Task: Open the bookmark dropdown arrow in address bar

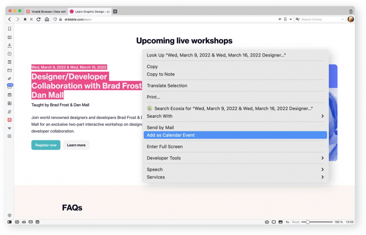Action: [291, 19]
